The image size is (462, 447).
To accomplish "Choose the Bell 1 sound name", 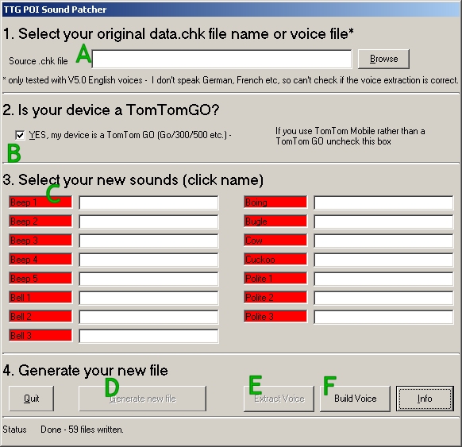I will 40,297.
